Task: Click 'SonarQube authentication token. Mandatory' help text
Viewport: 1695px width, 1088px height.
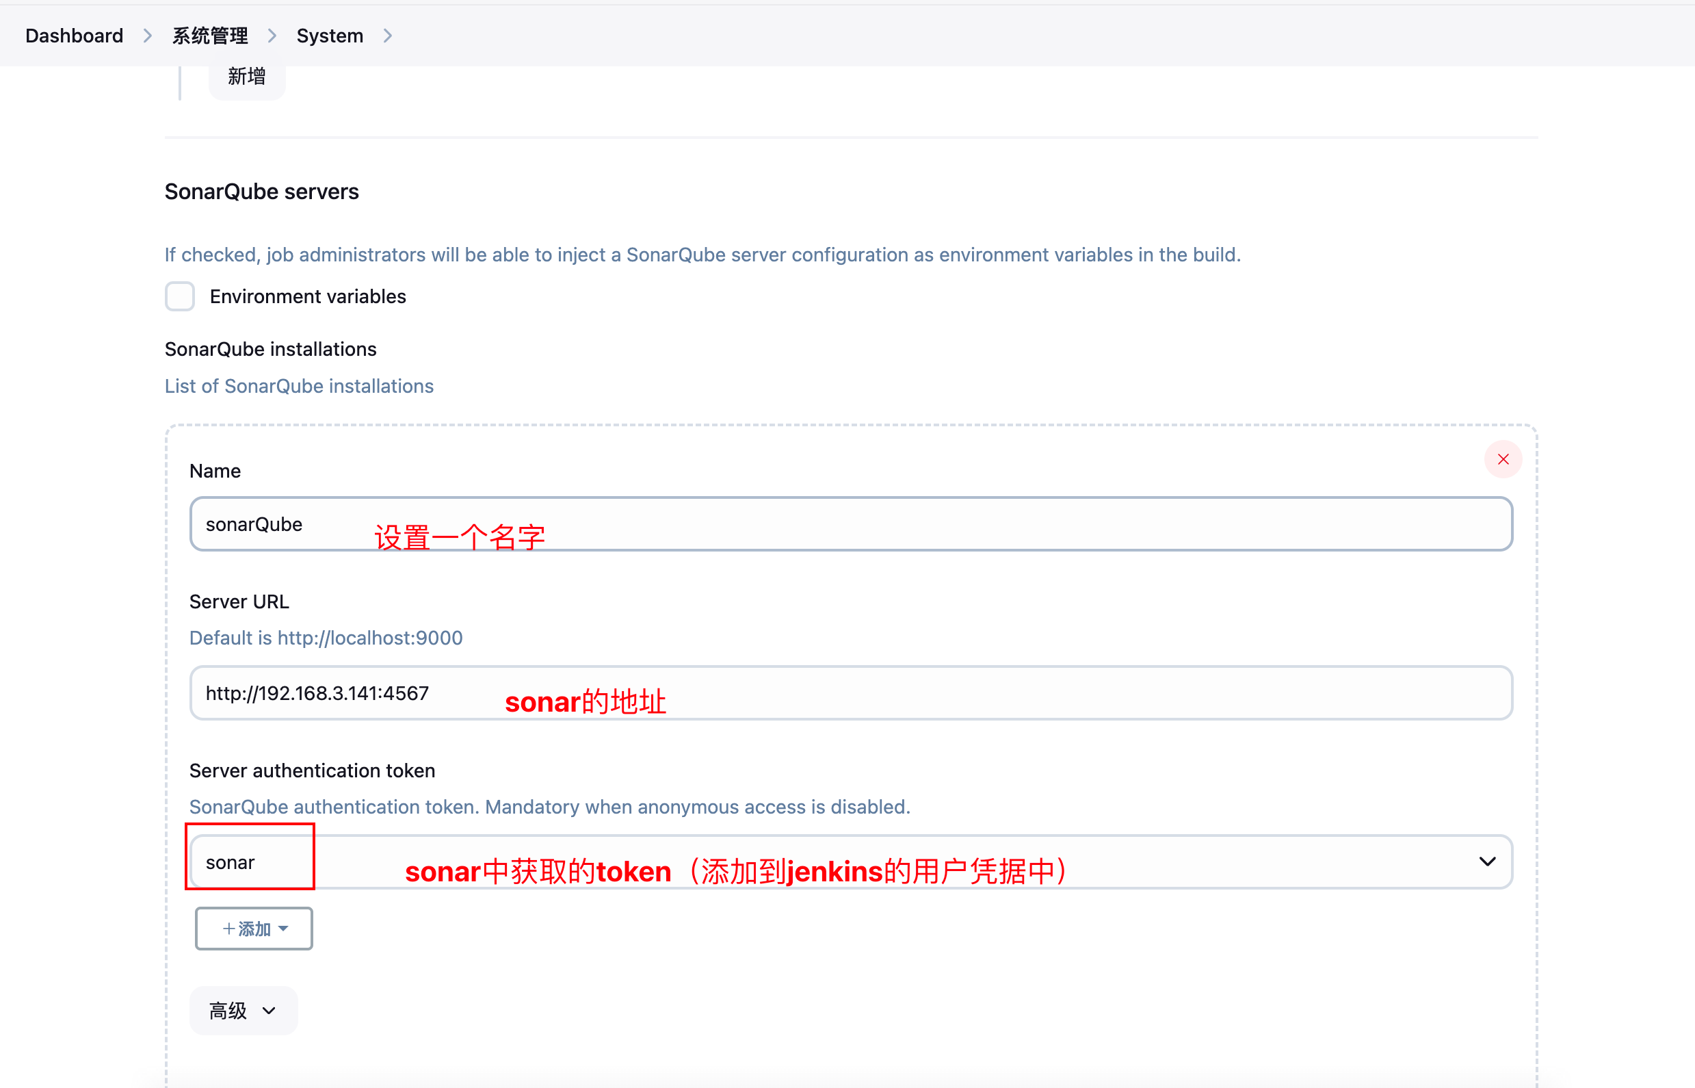Action: [x=550, y=807]
